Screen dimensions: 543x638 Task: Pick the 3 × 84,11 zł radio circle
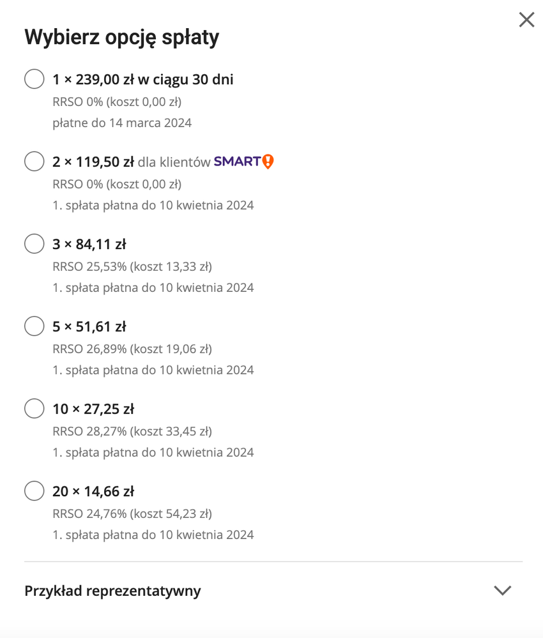(34, 244)
